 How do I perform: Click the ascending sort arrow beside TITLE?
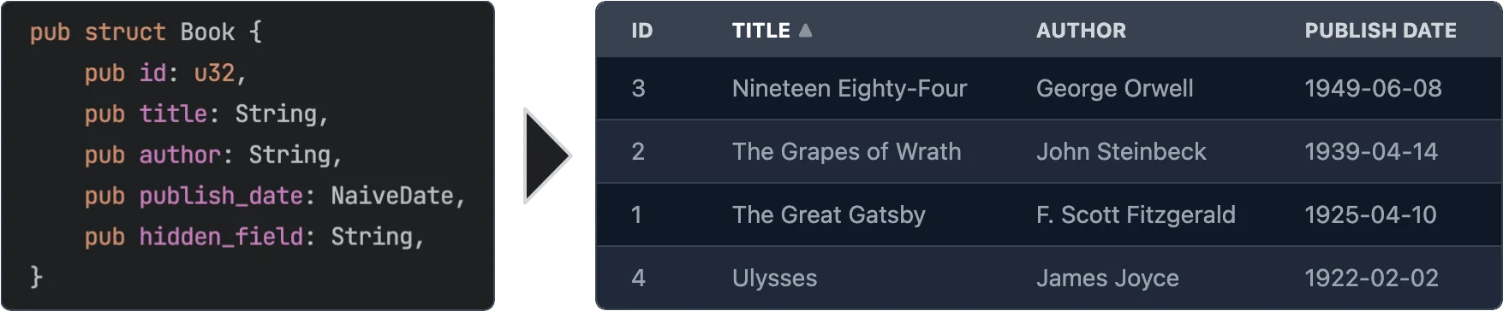click(x=805, y=30)
